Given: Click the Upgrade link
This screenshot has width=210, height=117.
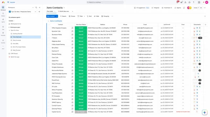Looking at the screenshot, I should (11, 2).
